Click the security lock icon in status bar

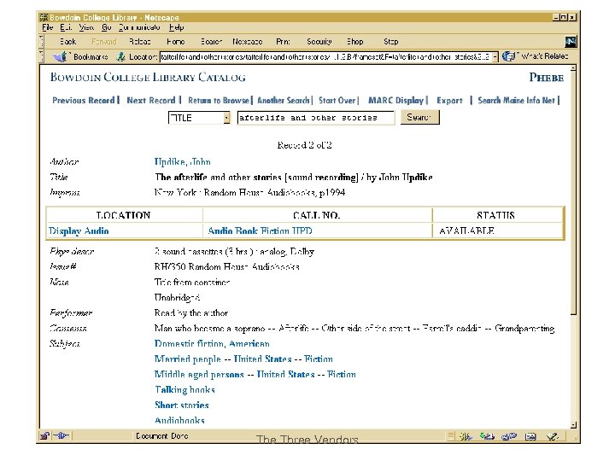(44, 435)
